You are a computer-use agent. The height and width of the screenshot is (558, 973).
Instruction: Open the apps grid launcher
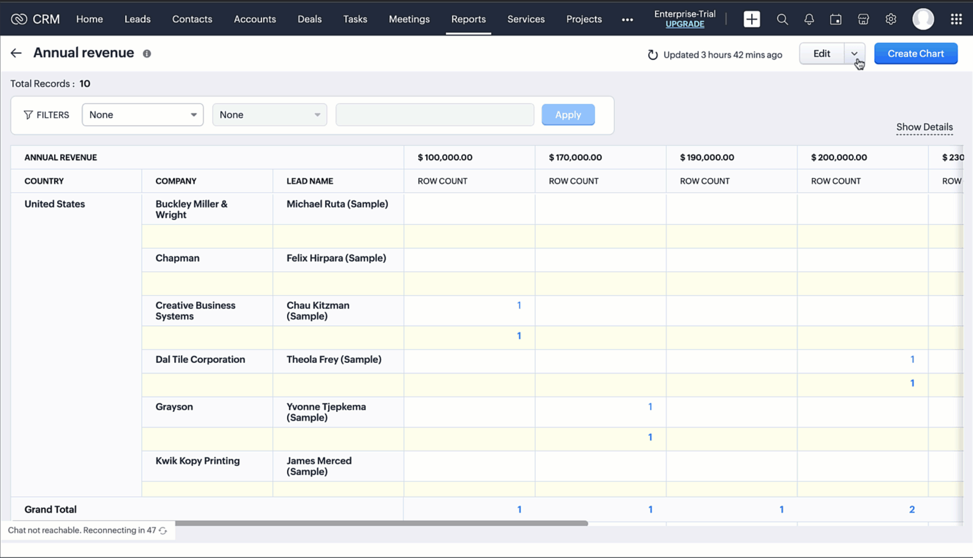tap(956, 20)
